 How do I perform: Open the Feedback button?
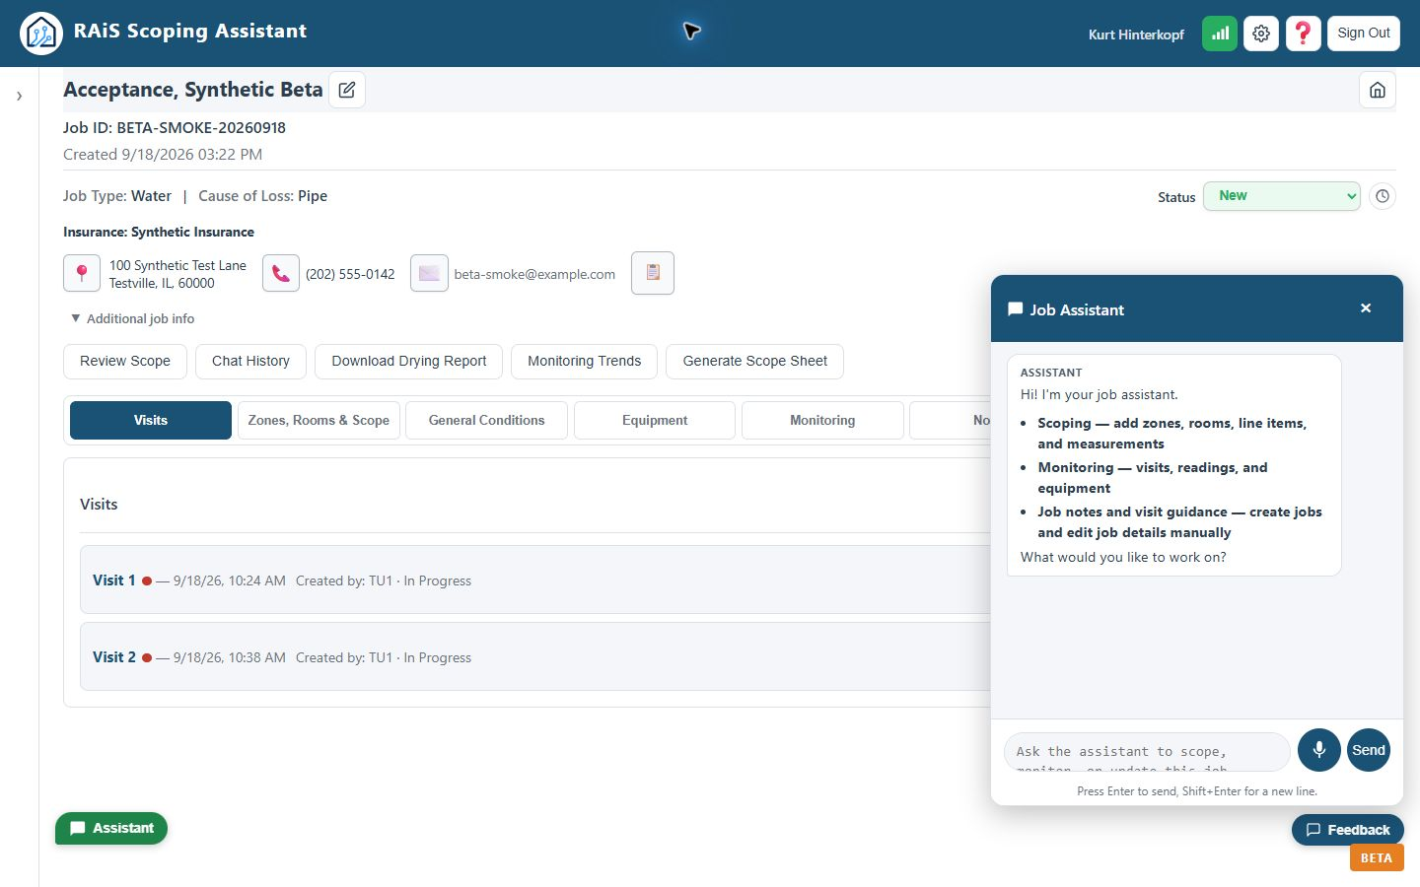(x=1348, y=830)
